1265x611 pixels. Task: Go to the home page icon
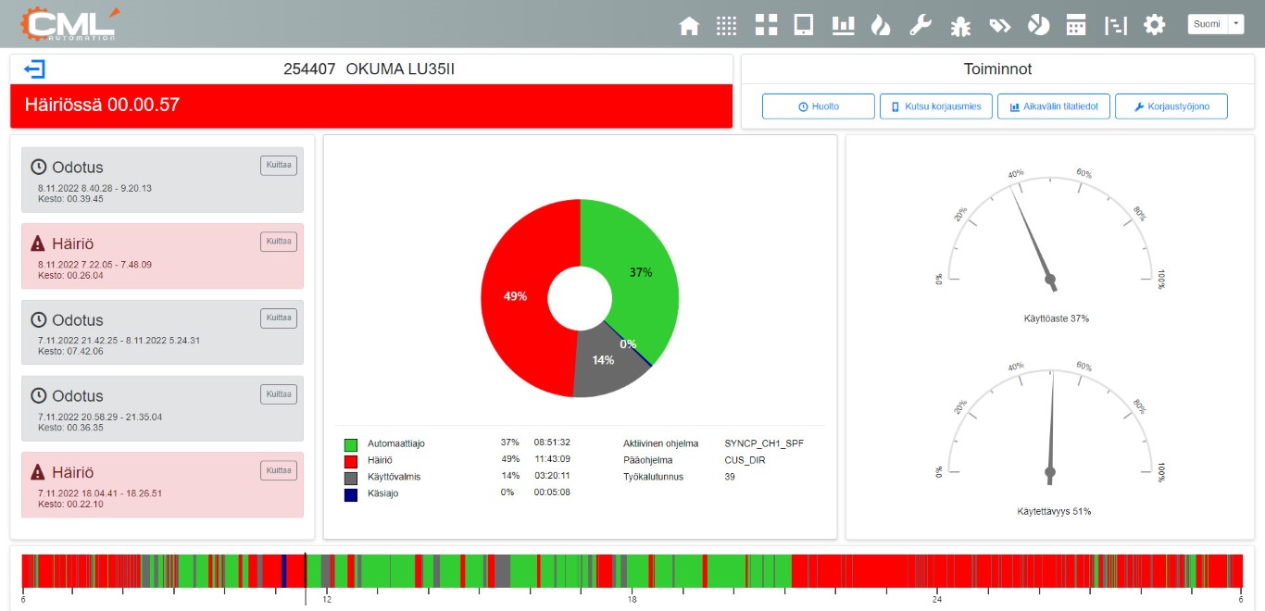tap(689, 25)
